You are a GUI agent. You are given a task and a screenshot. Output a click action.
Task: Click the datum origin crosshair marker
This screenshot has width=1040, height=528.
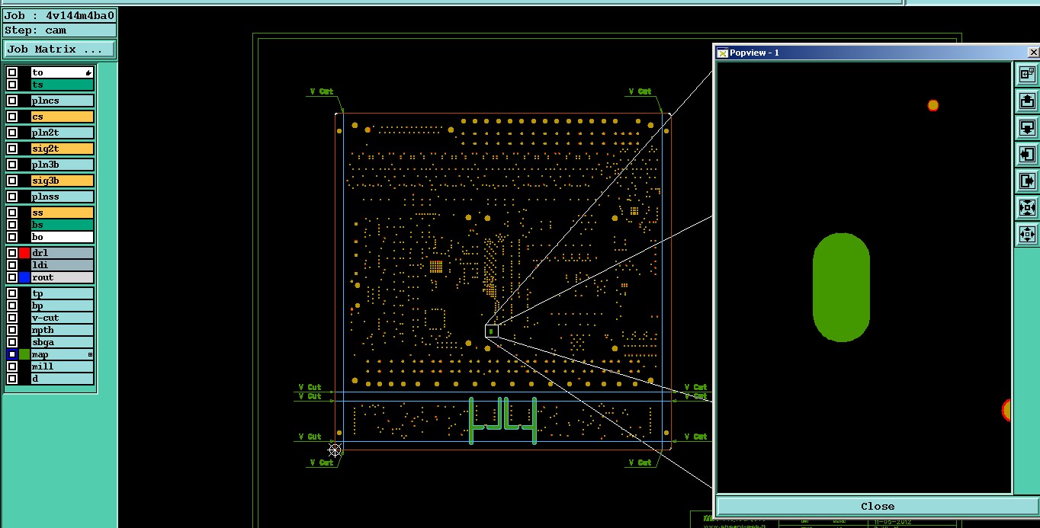point(334,450)
